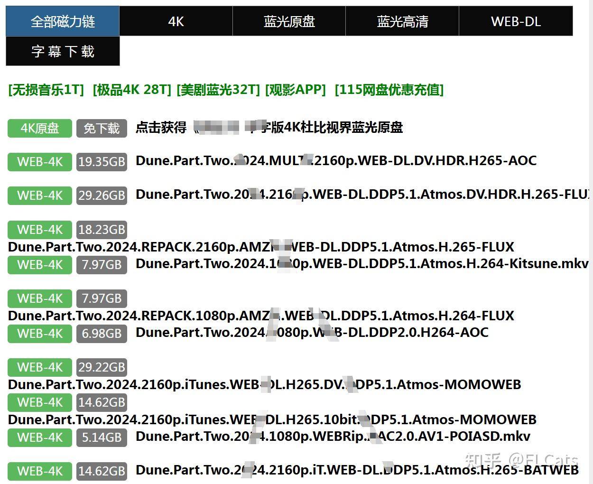Open the 蓝光原盘 tab

click(289, 21)
